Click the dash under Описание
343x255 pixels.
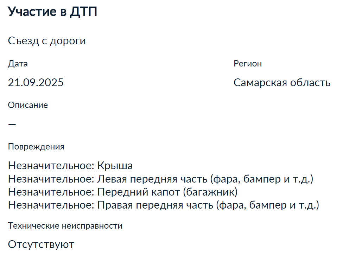pyautogui.click(x=12, y=124)
